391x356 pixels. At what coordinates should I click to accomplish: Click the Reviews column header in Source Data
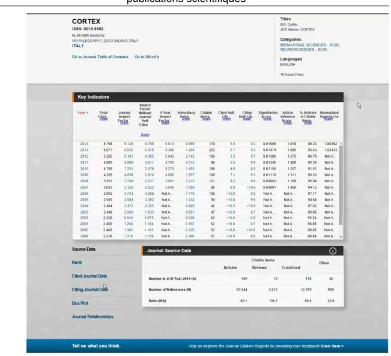point(259,268)
